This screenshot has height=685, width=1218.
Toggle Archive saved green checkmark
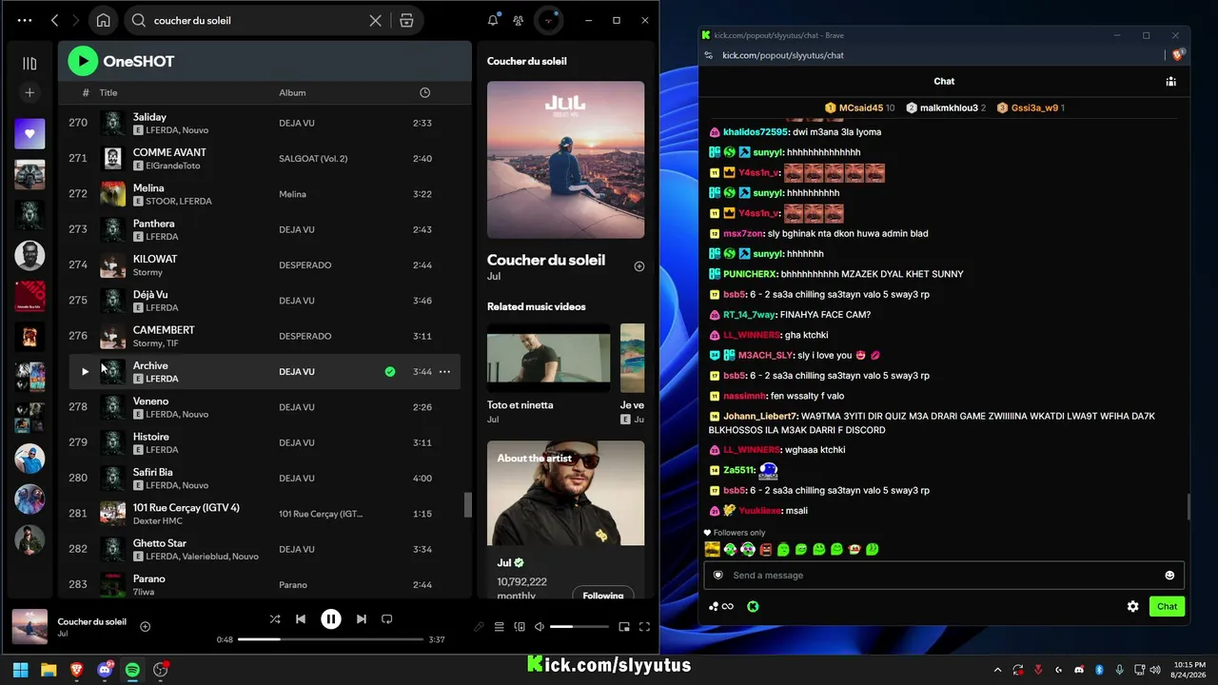pos(390,372)
